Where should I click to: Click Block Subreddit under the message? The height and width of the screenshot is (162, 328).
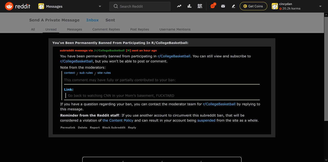click(114, 127)
